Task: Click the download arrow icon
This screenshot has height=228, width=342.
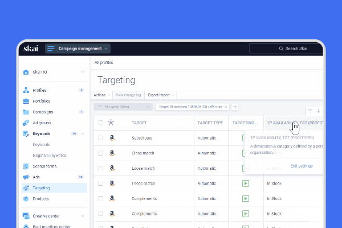Action: coord(318,111)
